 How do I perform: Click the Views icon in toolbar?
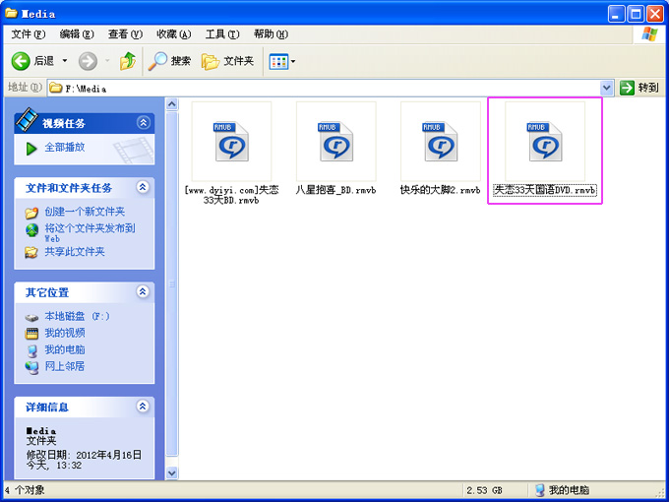(x=278, y=62)
